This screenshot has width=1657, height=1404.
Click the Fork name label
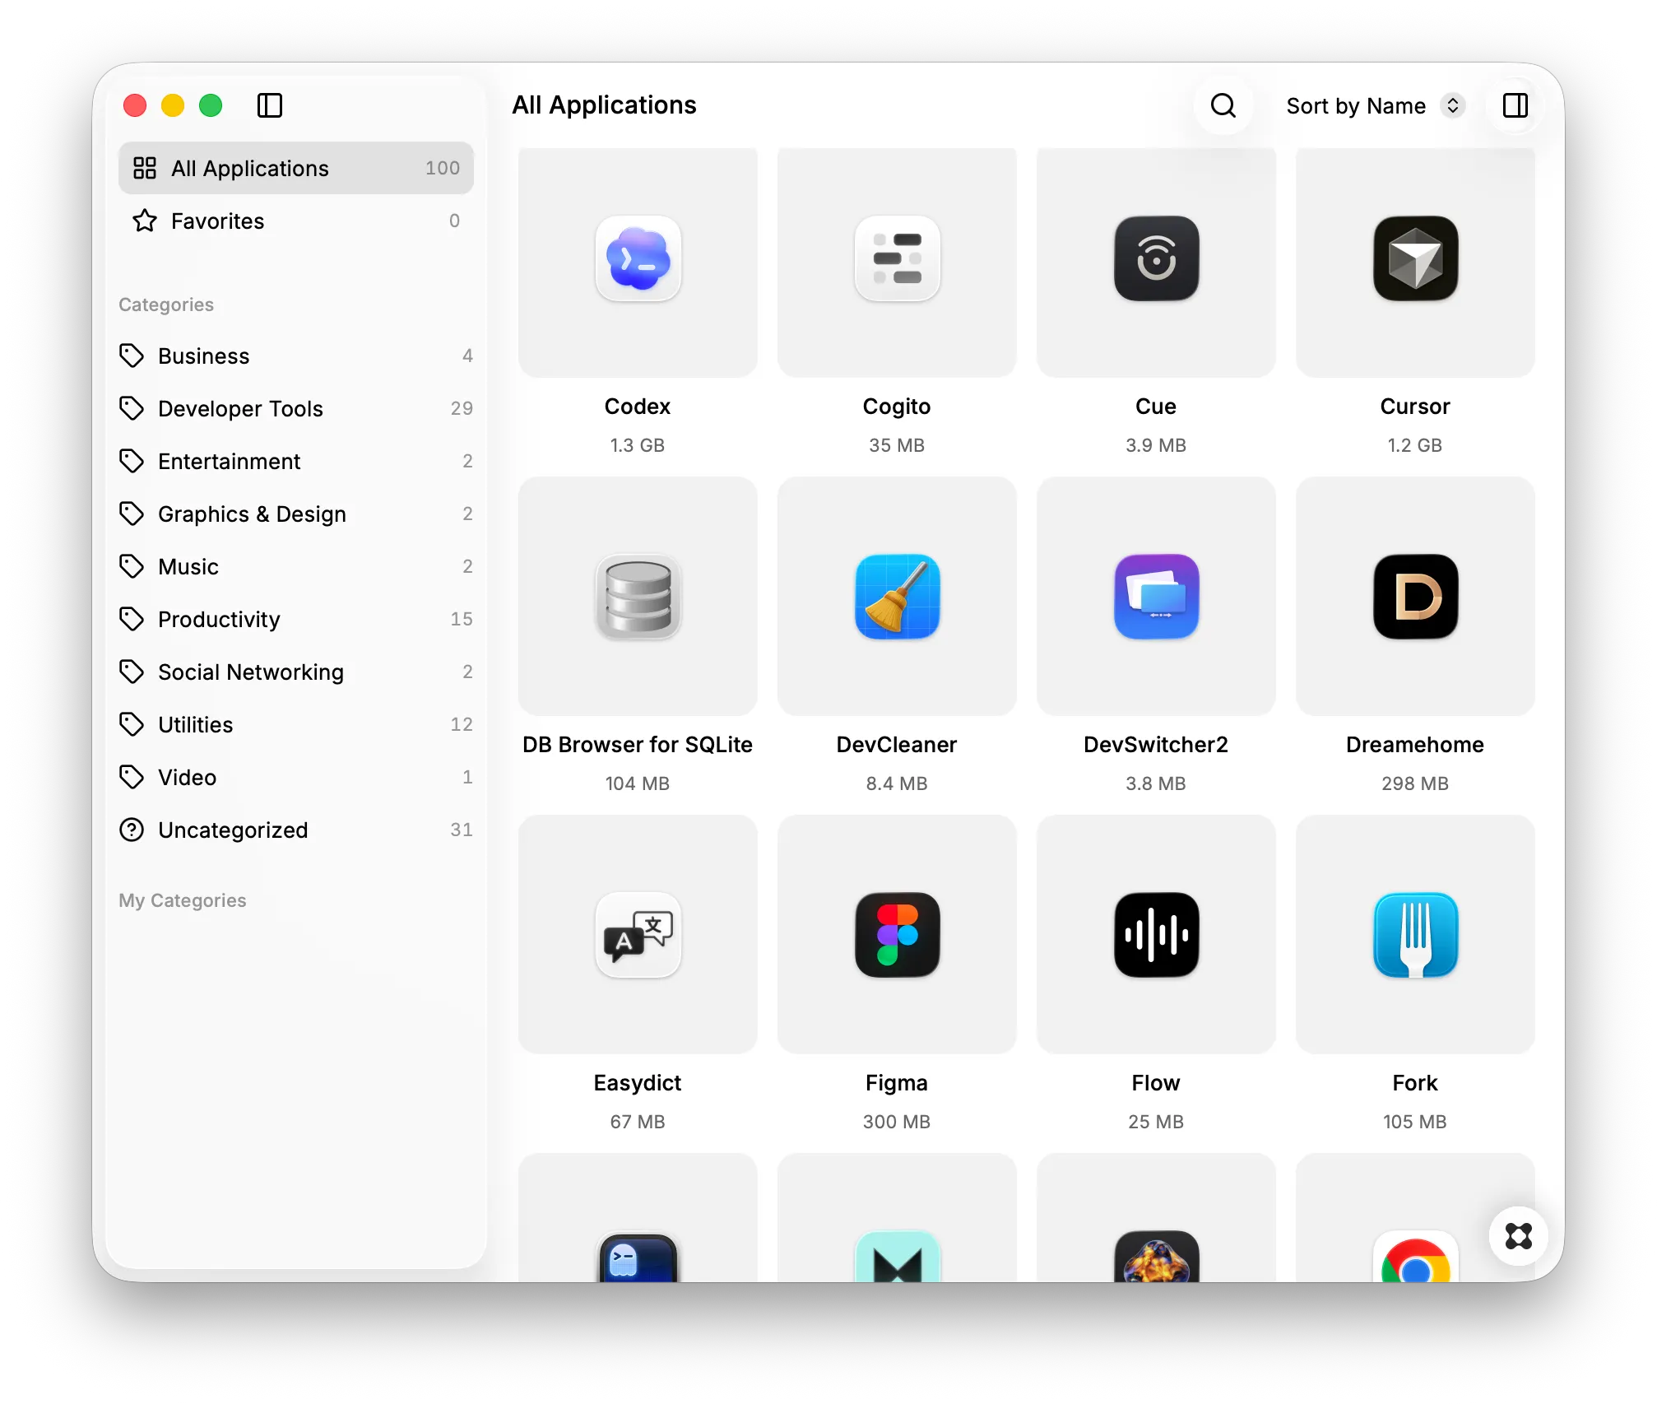[1415, 1083]
